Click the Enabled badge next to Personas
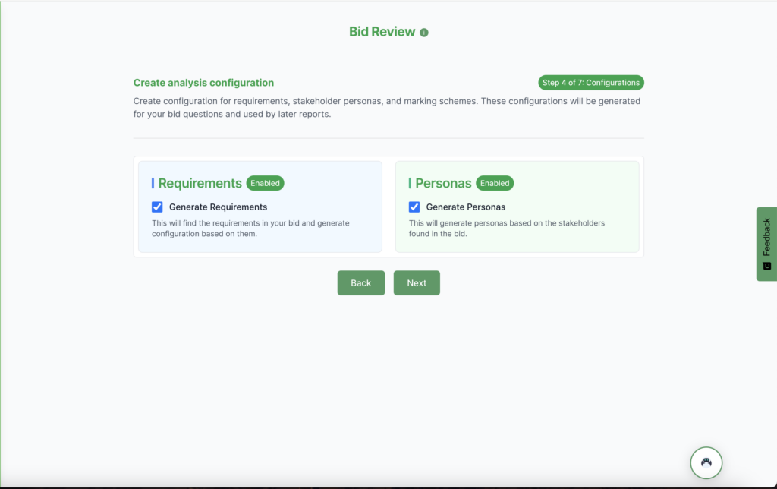 pos(495,183)
